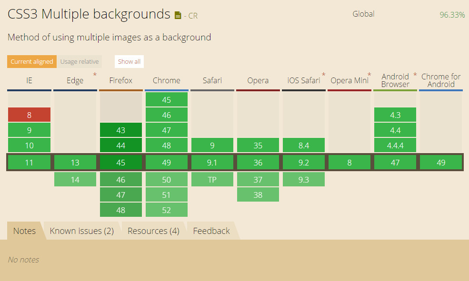Image resolution: width=469 pixels, height=281 pixels.
Task: Click the 96.33% global usage figure
Action: (x=452, y=15)
